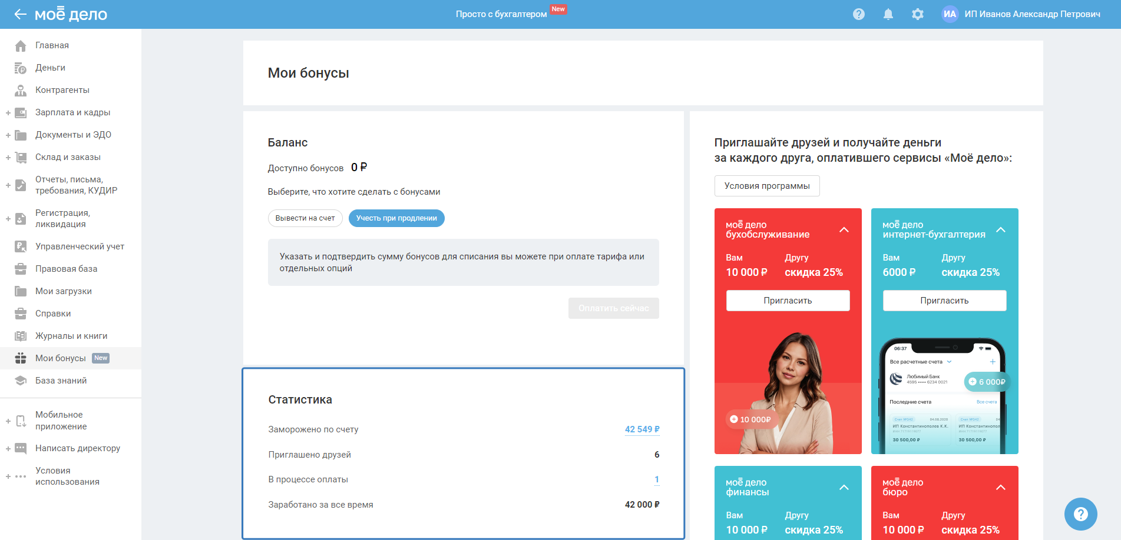Expand the Отчеты, письма, требования menu
The image size is (1121, 540).
pyautogui.click(x=8, y=186)
